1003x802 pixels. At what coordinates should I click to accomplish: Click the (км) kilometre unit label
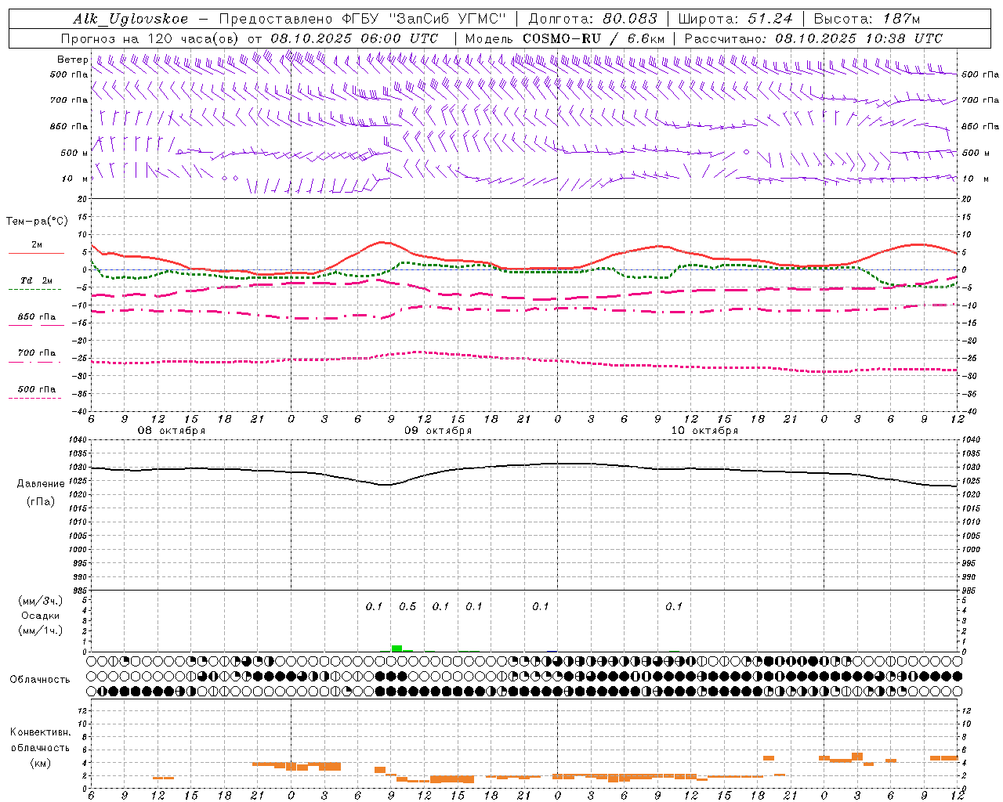point(40,763)
